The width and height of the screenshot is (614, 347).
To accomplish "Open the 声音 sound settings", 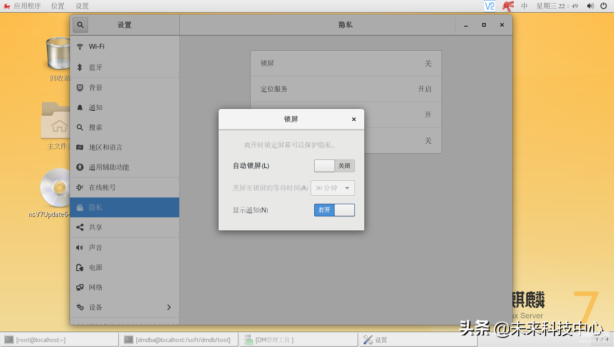I will [x=125, y=248].
